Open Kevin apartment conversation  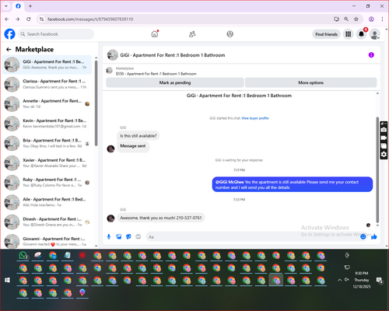[x=47, y=124]
